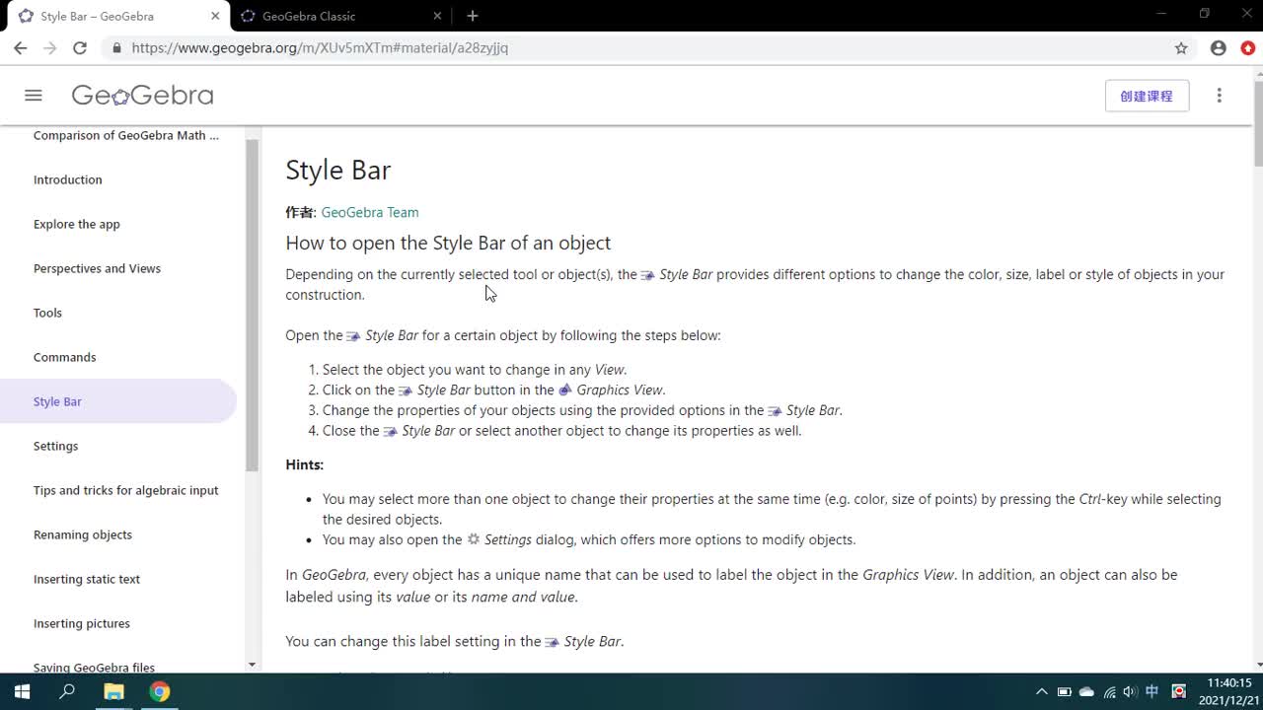
Task: Show hidden system tray icons
Action: [1042, 692]
